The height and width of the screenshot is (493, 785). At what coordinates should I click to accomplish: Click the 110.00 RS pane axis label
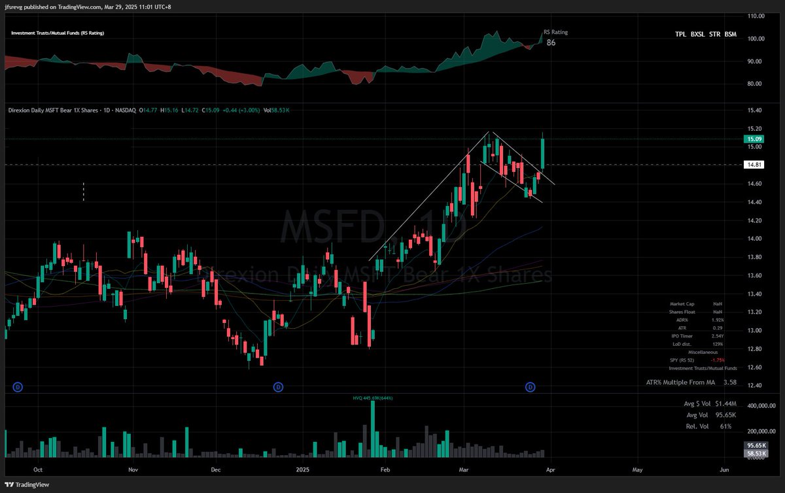(756, 16)
